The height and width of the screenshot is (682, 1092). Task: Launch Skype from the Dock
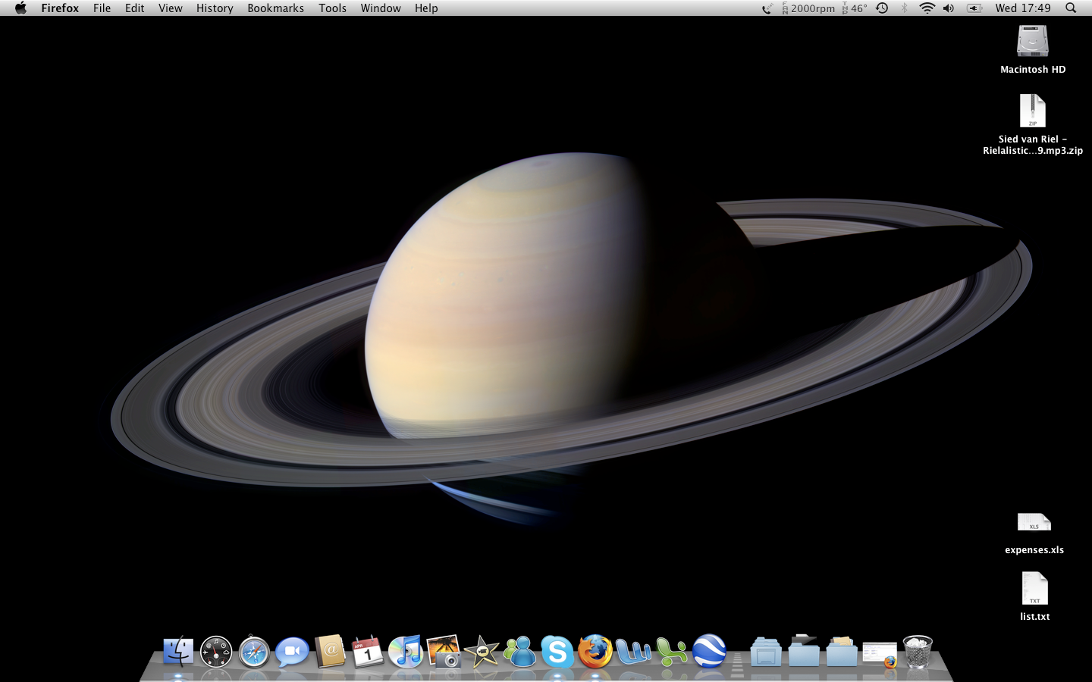point(557,652)
